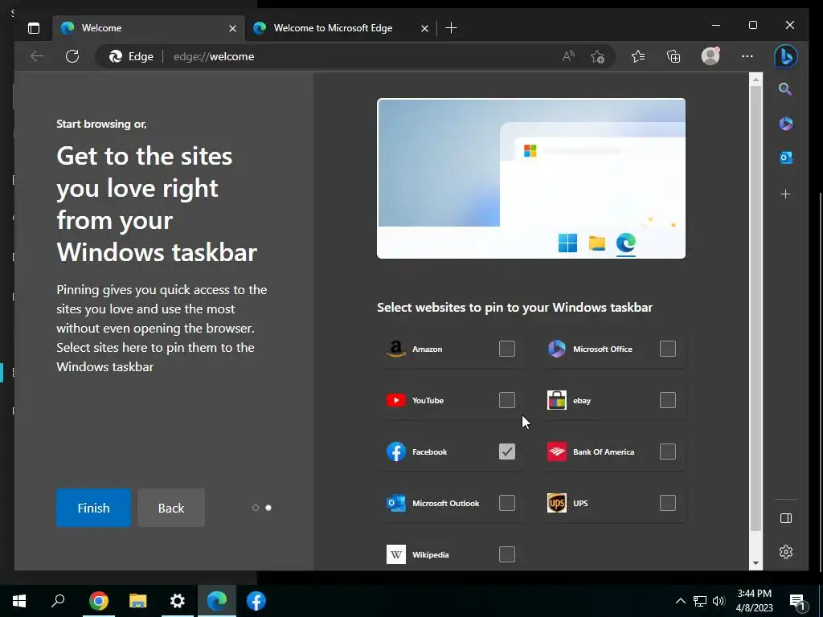
Task: Click the Bank Of America icon
Action: (x=557, y=452)
